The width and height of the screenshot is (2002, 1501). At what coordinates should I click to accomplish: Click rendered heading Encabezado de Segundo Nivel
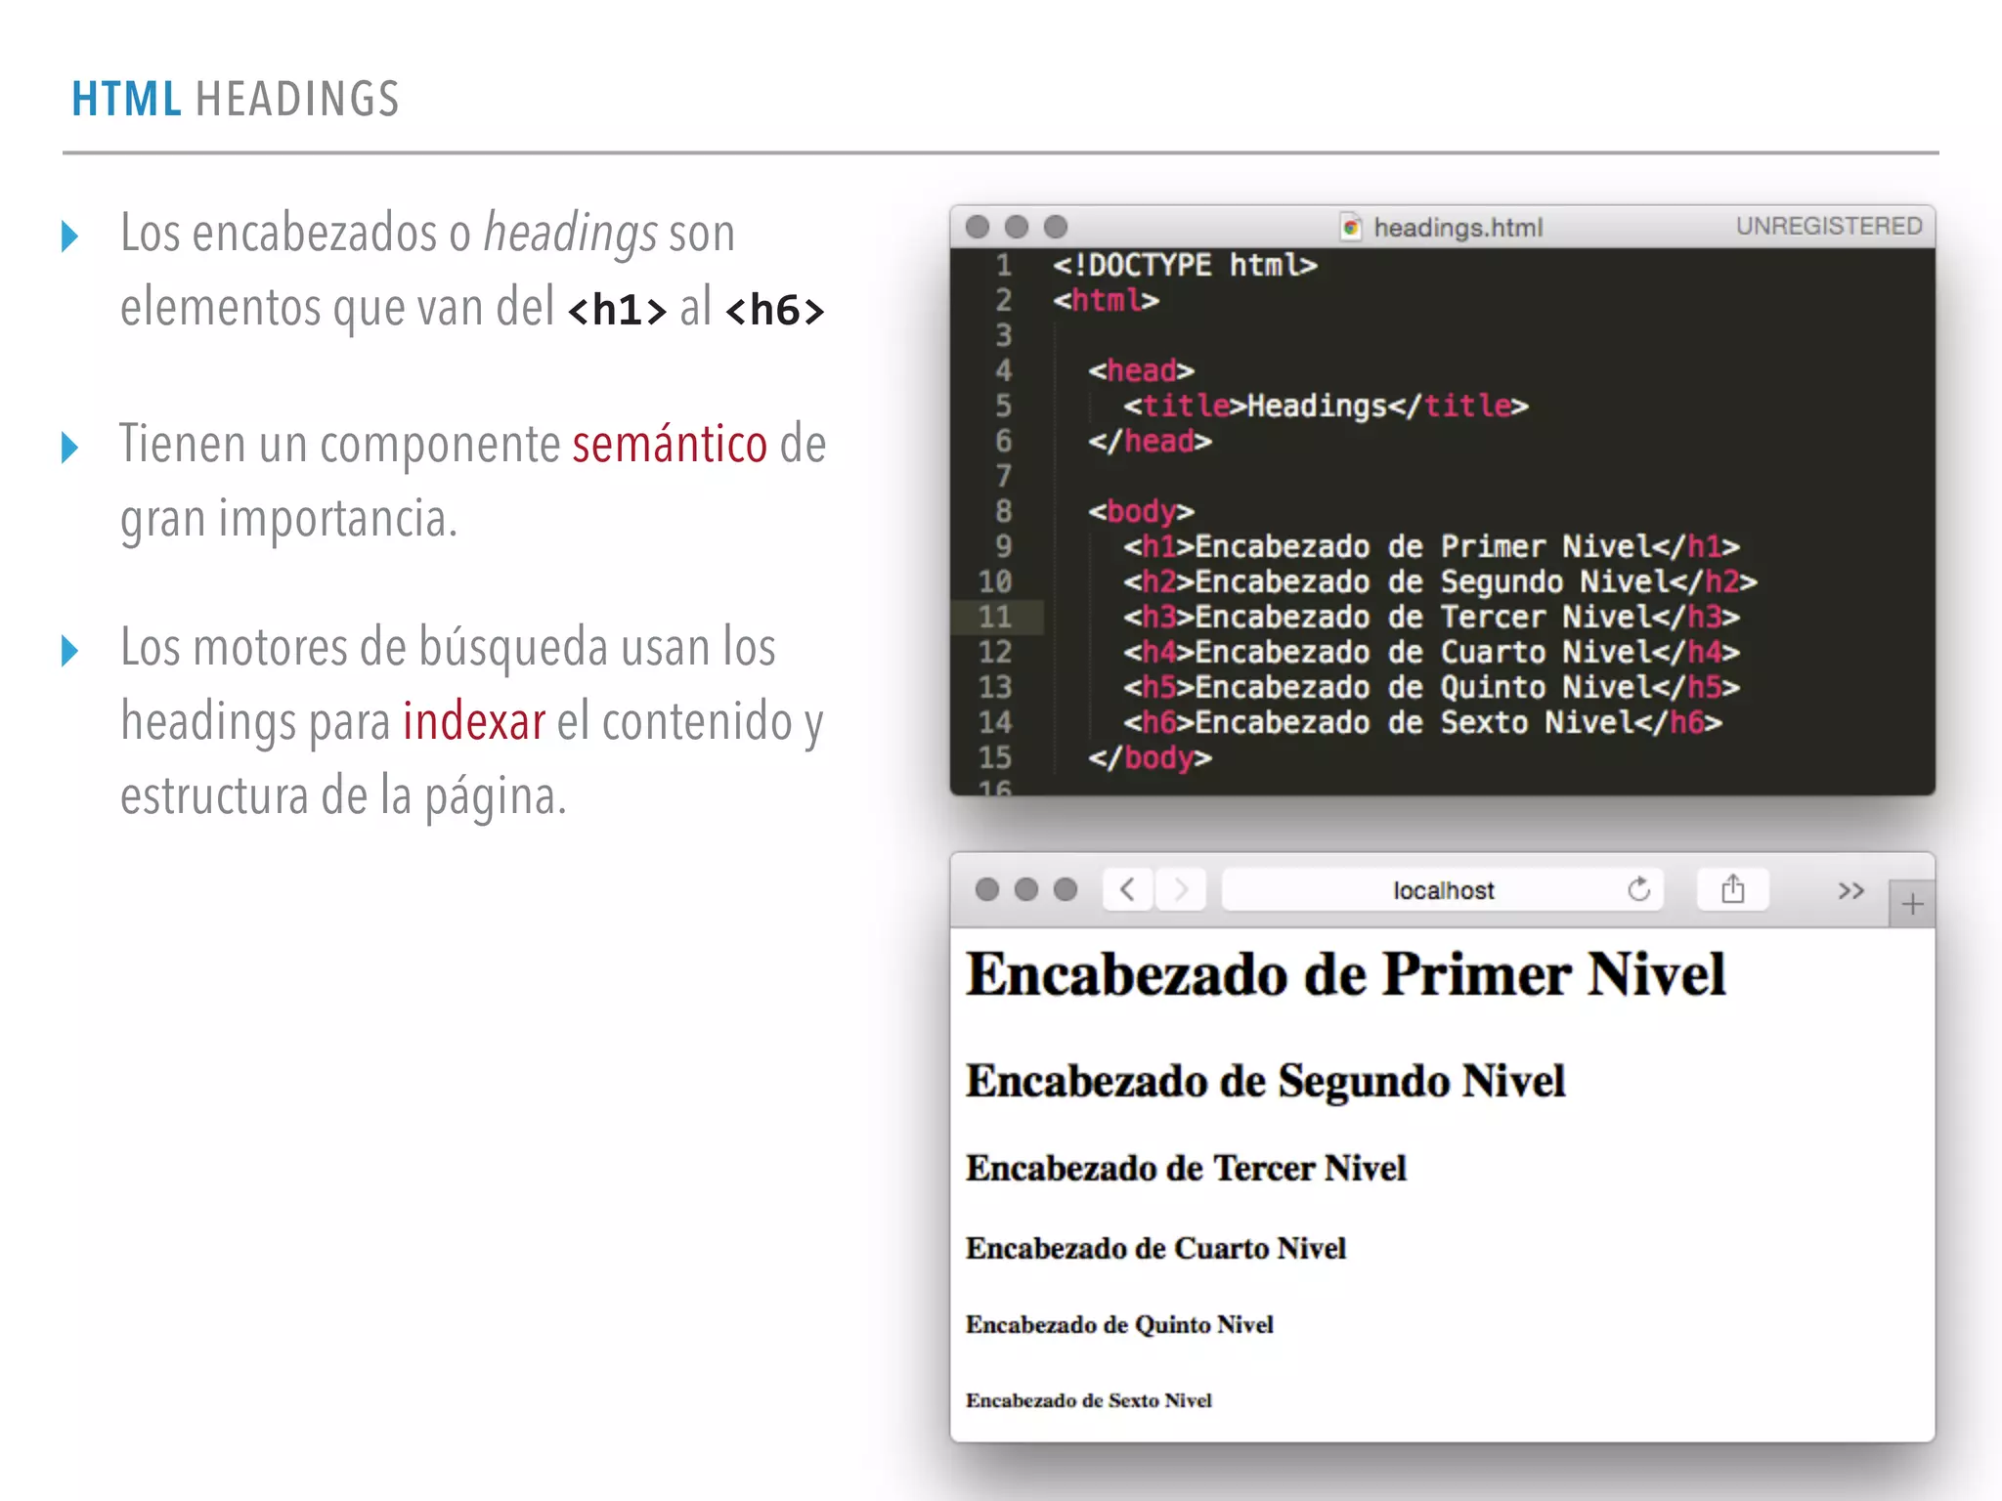point(1266,1081)
